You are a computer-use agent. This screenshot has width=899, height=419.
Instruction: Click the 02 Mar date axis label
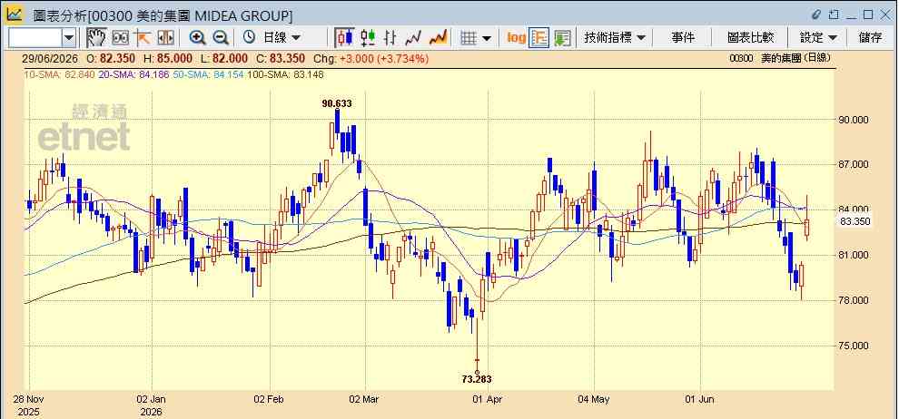(x=365, y=399)
